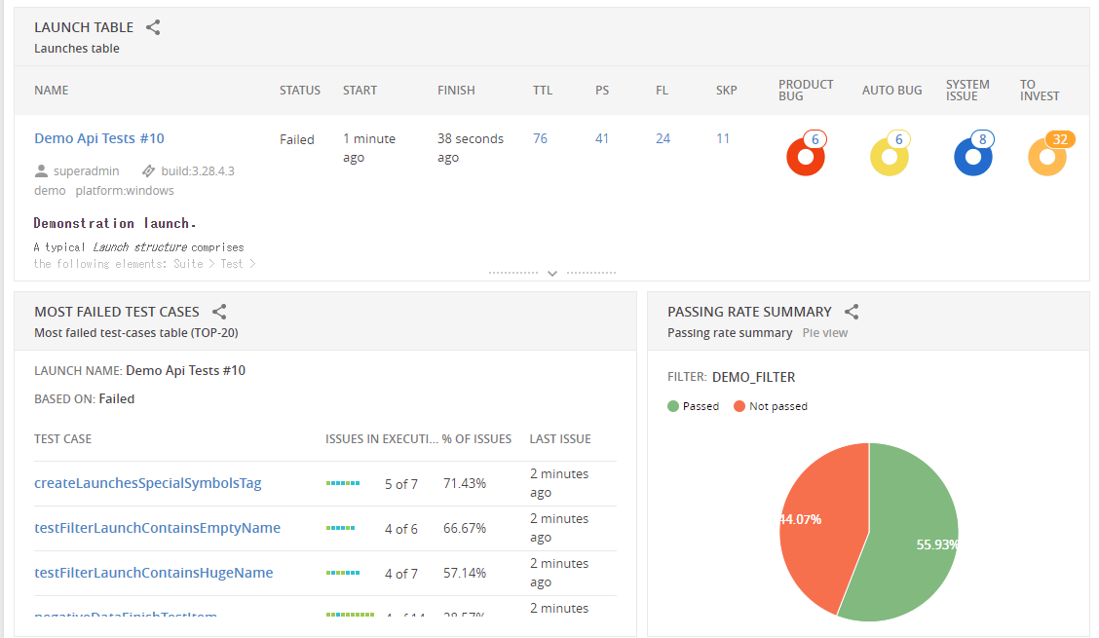Click the '5 of 7' issues value
The width and height of the screenshot is (1099, 638).
(400, 484)
